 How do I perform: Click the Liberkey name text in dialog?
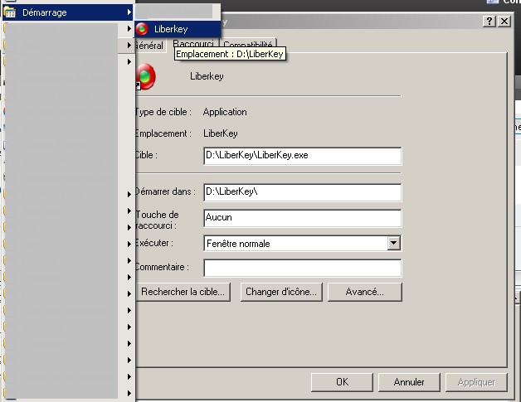coord(207,76)
